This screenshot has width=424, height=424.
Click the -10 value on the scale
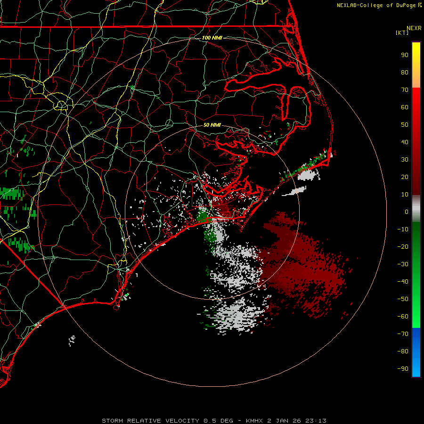(x=403, y=229)
